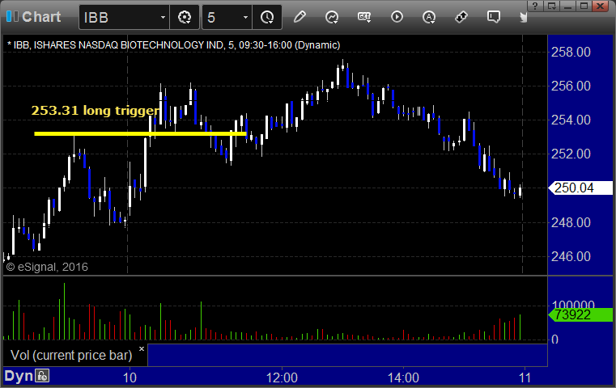The image size is (616, 388).
Task: Share the chart via Twitter bird icon
Action: [523, 17]
